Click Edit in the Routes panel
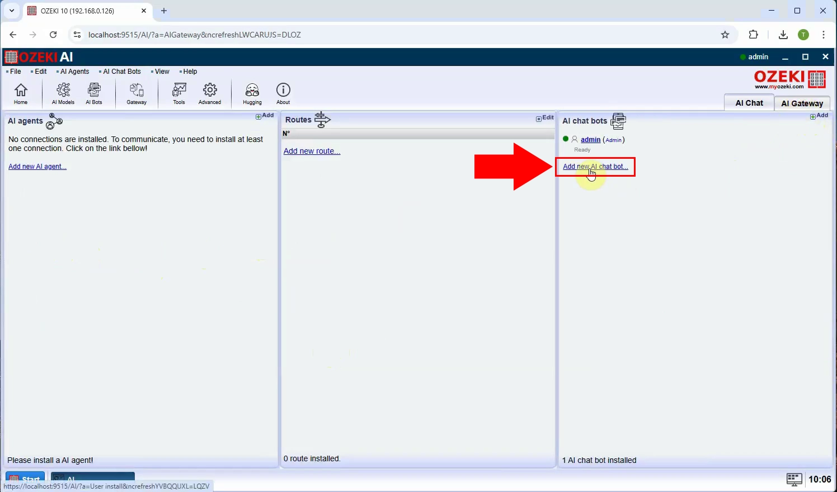 [545, 118]
